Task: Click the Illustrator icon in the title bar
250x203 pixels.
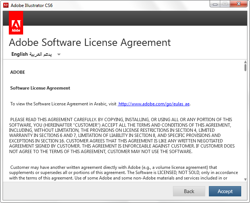Action: pyautogui.click(x=6, y=5)
